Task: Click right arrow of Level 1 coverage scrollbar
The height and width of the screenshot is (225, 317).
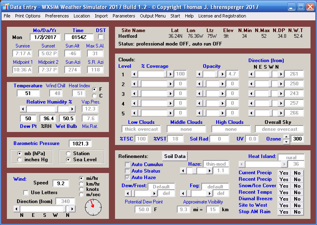Action: (x=170, y=74)
